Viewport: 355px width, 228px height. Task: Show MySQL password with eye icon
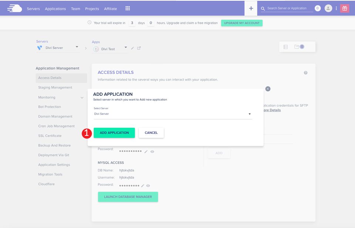tap(148, 186)
